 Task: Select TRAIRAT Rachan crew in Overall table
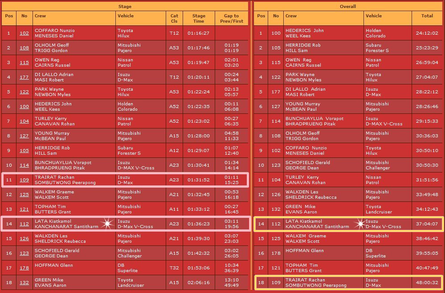pos(316,282)
